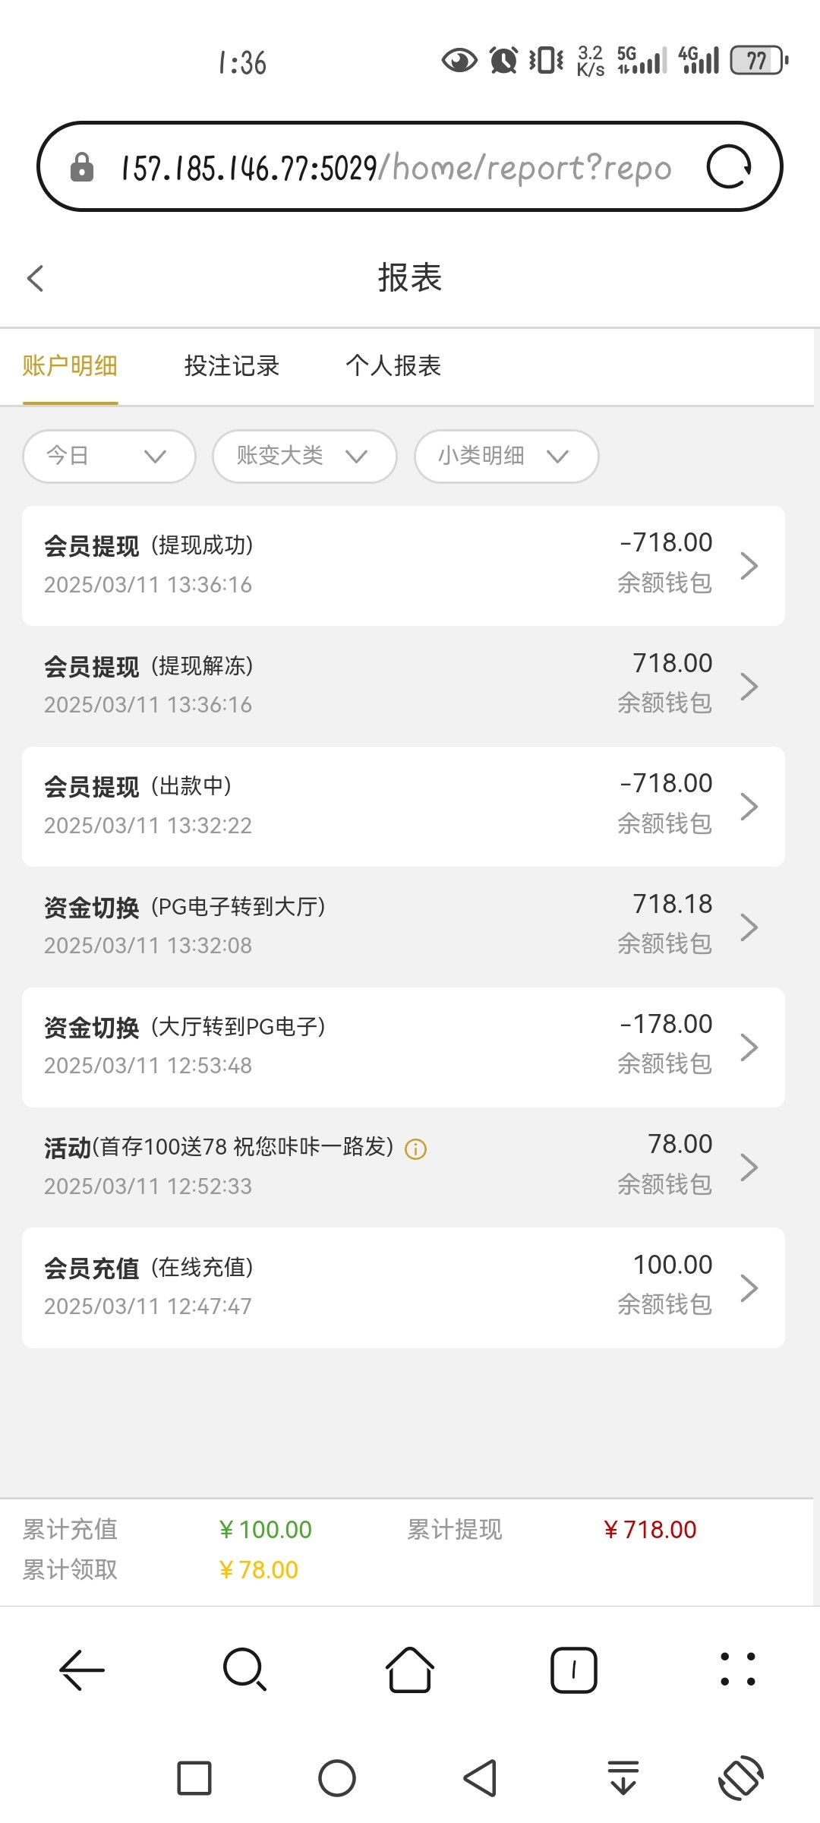Tap the info icon beside the 活动 entry
This screenshot has height=1823, width=820.
pos(415,1149)
